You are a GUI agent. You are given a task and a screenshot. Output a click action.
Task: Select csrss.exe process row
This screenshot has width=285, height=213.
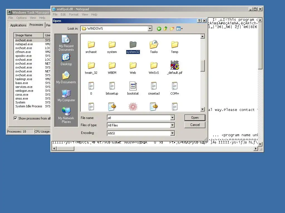(22, 95)
